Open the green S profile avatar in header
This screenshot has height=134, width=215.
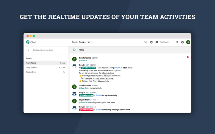click(188, 42)
